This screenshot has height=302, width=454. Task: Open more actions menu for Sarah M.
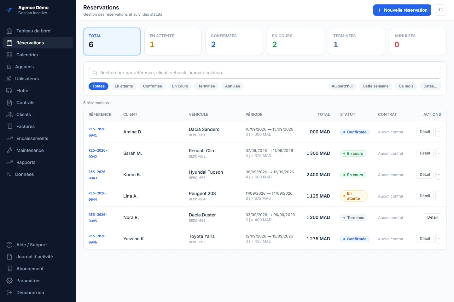(x=438, y=153)
